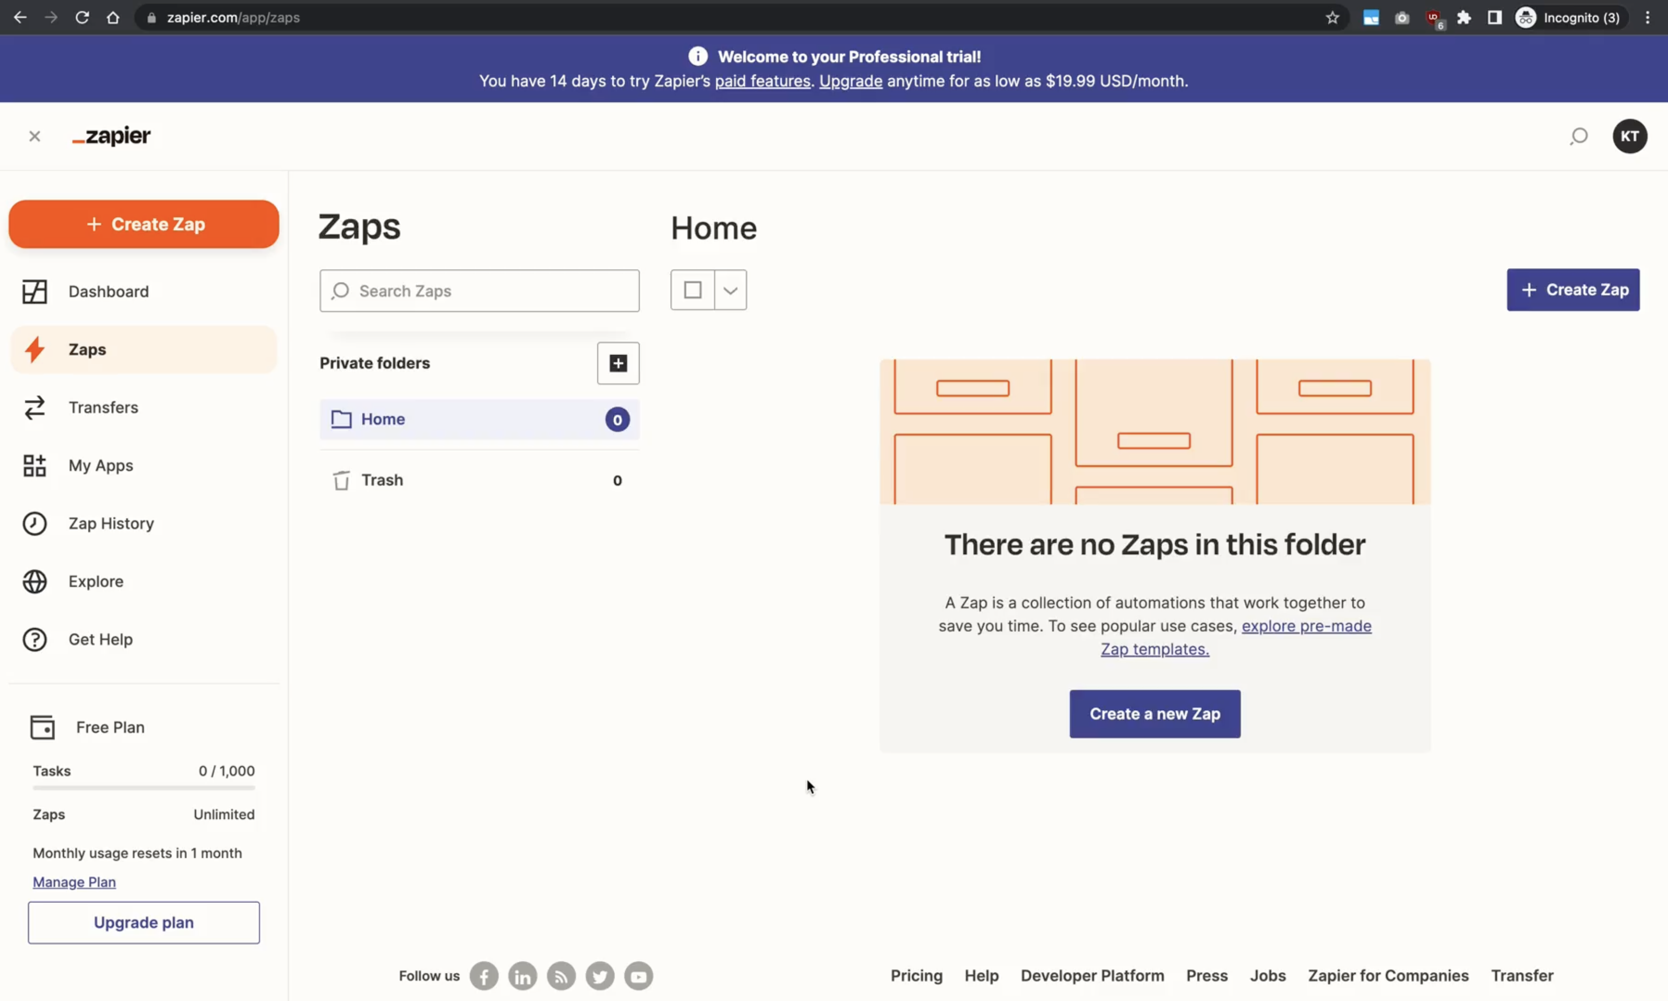The image size is (1668, 1001).
Task: Reload the page in the browser
Action: tap(82, 17)
